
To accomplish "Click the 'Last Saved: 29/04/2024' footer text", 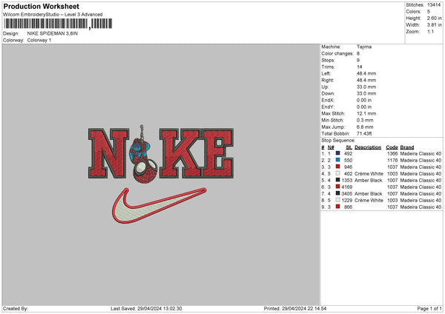I will (146, 308).
